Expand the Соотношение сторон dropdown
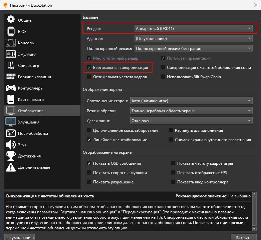 (x=191, y=101)
